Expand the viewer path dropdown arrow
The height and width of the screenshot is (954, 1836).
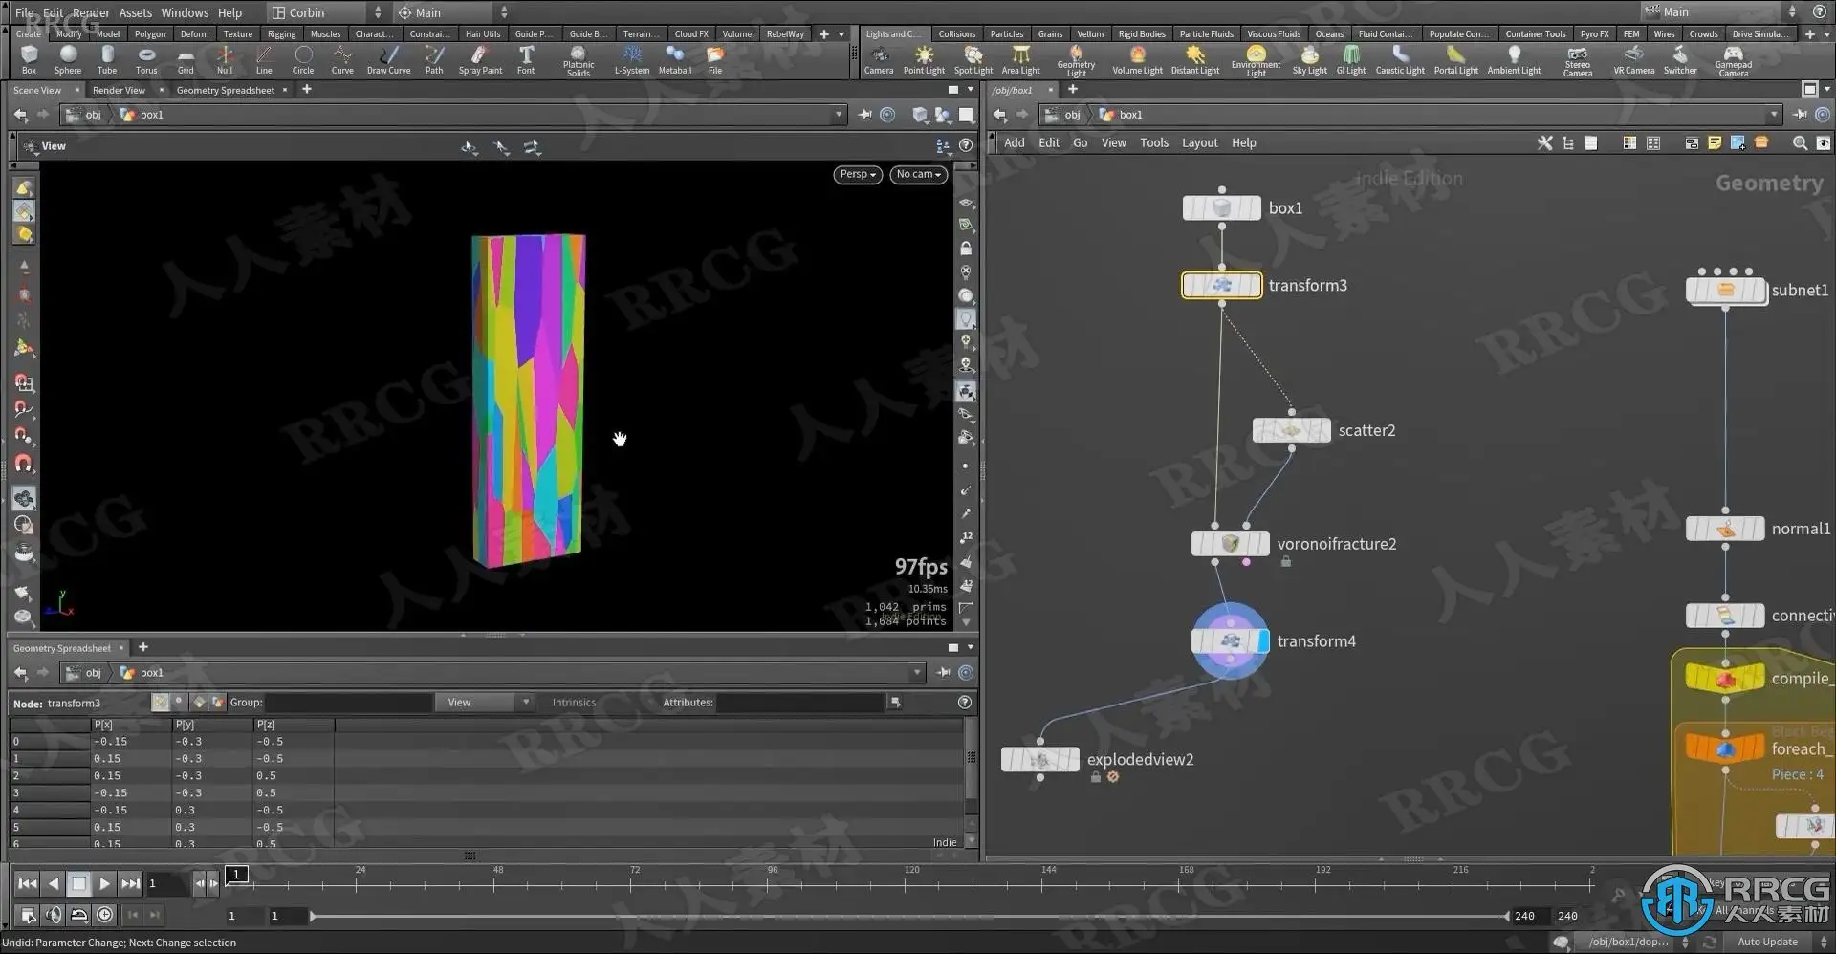pos(839,115)
